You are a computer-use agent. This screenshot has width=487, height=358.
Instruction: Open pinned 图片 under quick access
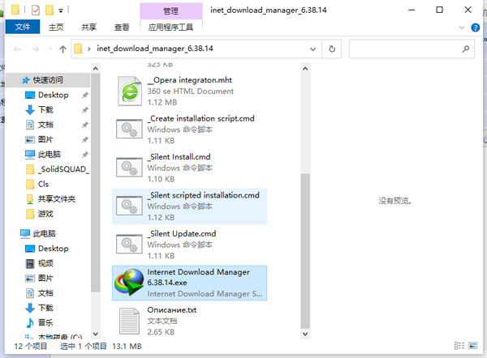tap(45, 139)
